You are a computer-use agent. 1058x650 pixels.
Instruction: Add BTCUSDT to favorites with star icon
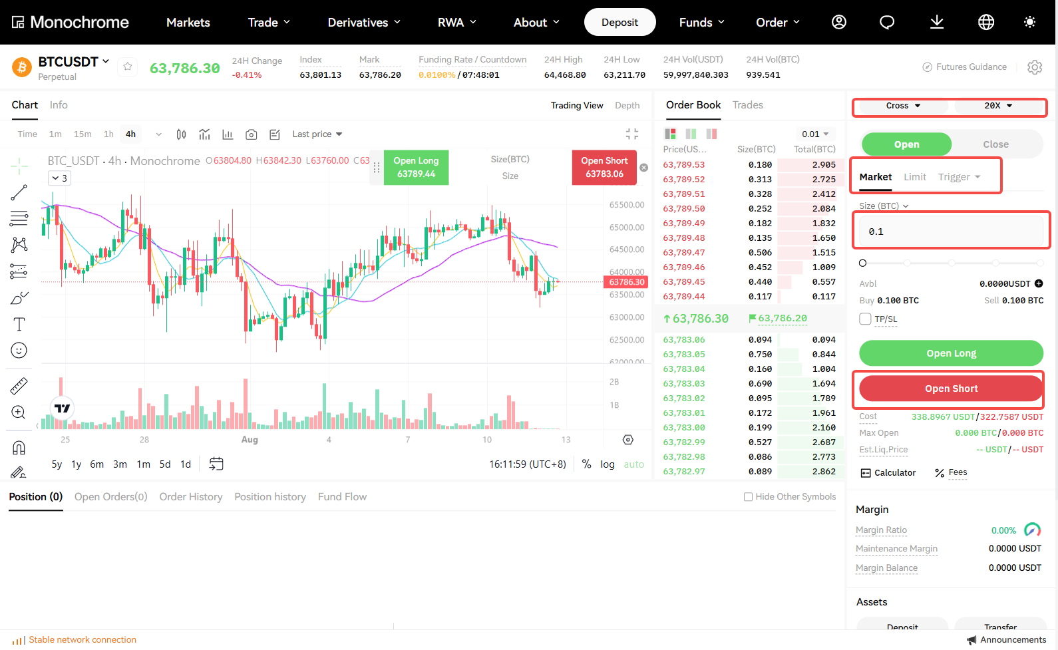click(128, 67)
